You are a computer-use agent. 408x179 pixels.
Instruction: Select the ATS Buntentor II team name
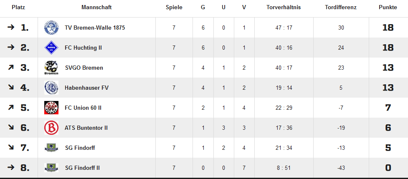click(x=86, y=128)
